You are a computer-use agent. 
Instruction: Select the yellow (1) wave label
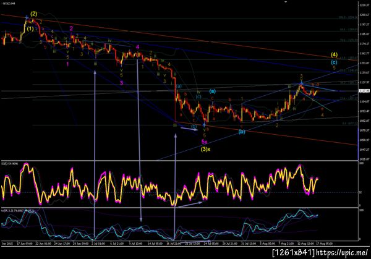(x=30, y=29)
